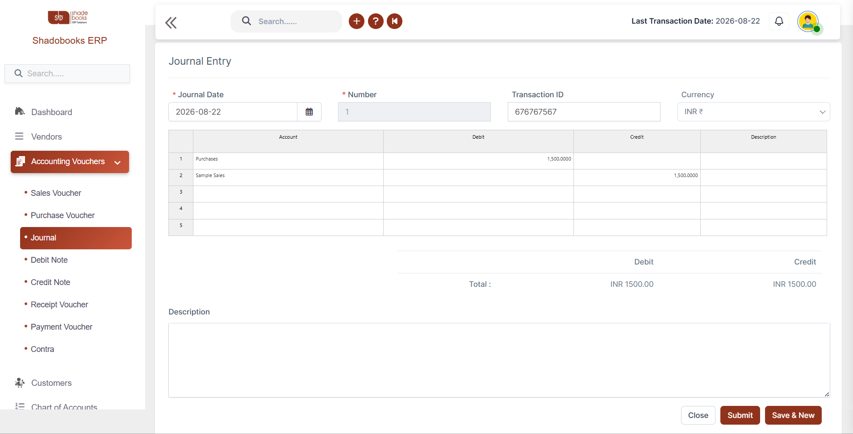Click the empty Account cell in row 3

[x=288, y=194]
